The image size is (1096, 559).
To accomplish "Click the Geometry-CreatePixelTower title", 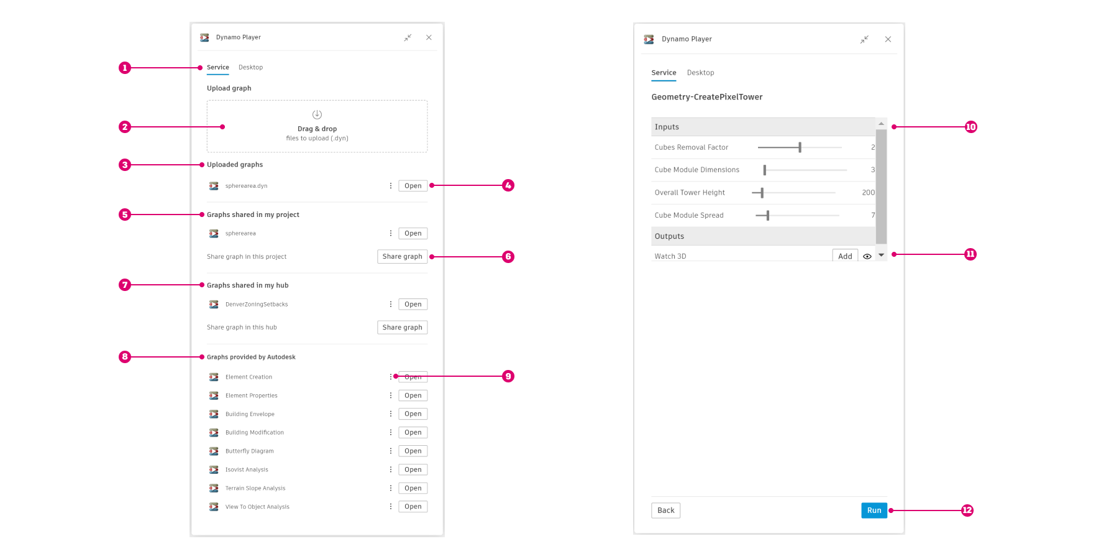I will click(x=707, y=97).
